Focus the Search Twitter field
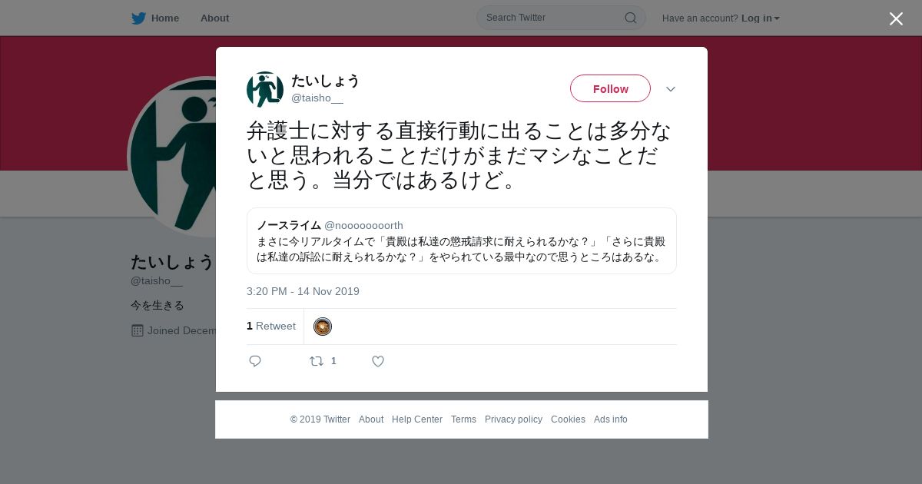922x484 pixels. (561, 18)
